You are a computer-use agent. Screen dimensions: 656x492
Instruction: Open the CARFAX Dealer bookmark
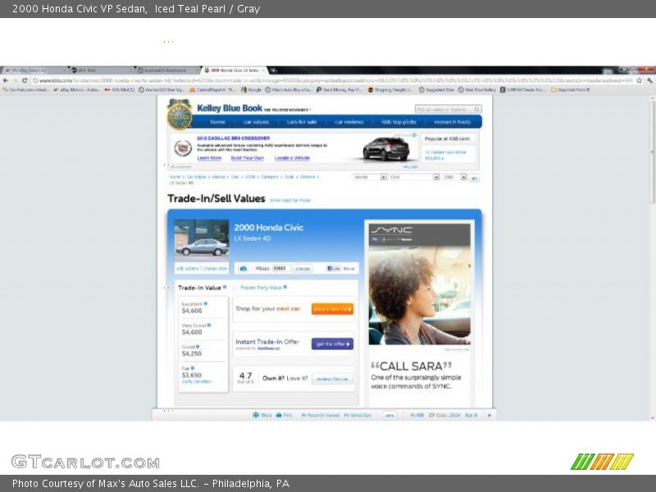tap(523, 89)
